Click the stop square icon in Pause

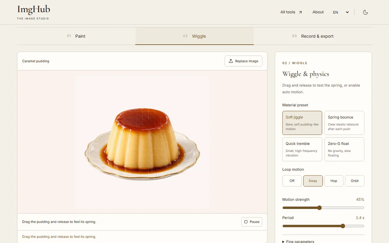pos(246,222)
